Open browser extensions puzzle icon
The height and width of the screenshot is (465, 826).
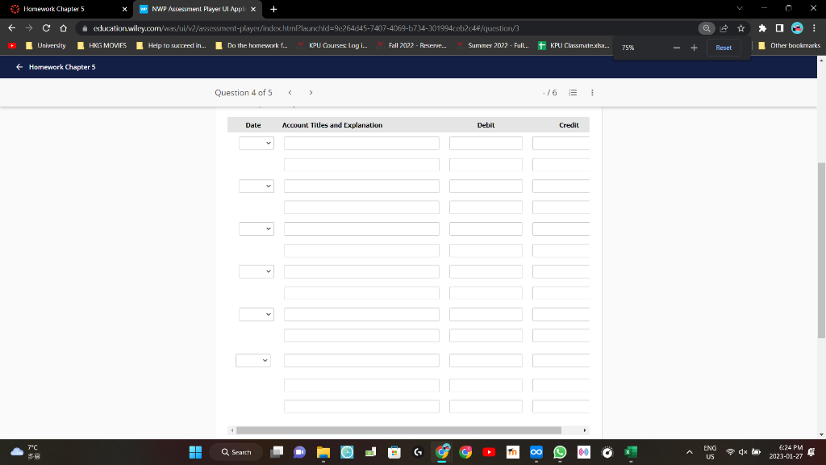point(762,28)
